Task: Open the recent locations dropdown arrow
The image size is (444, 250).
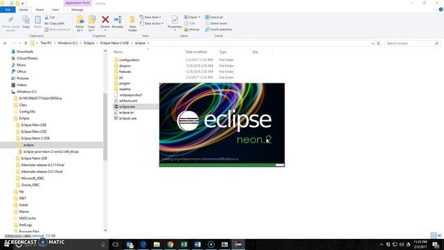Action: (x=19, y=43)
